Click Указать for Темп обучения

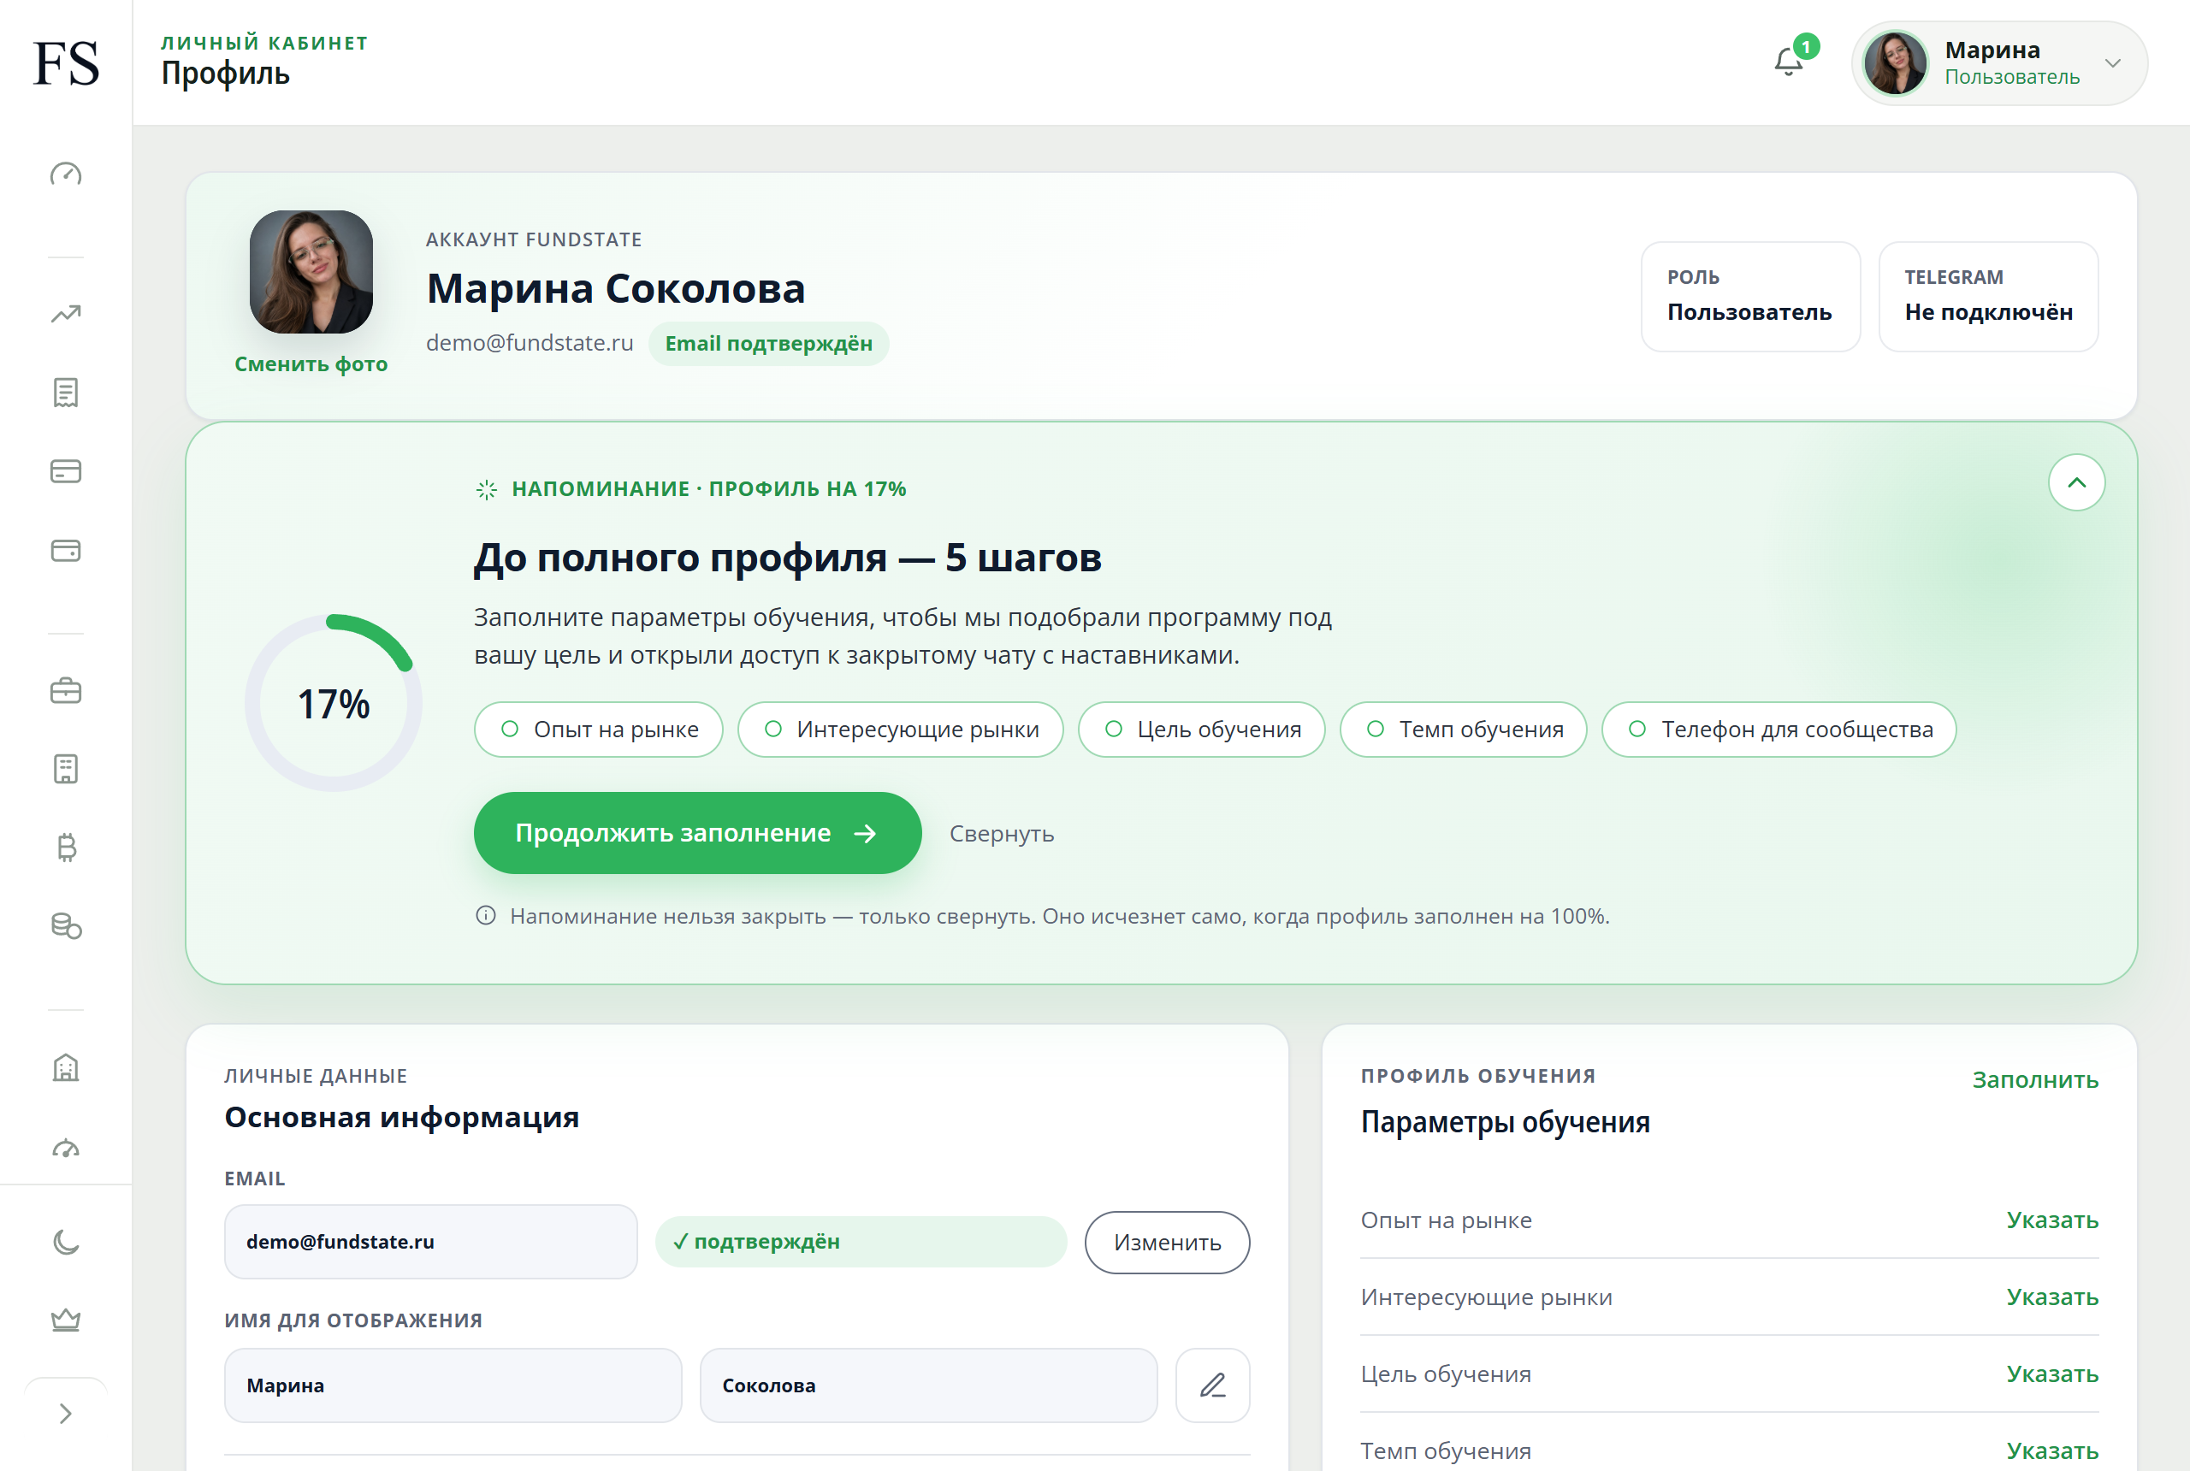(x=2052, y=1450)
